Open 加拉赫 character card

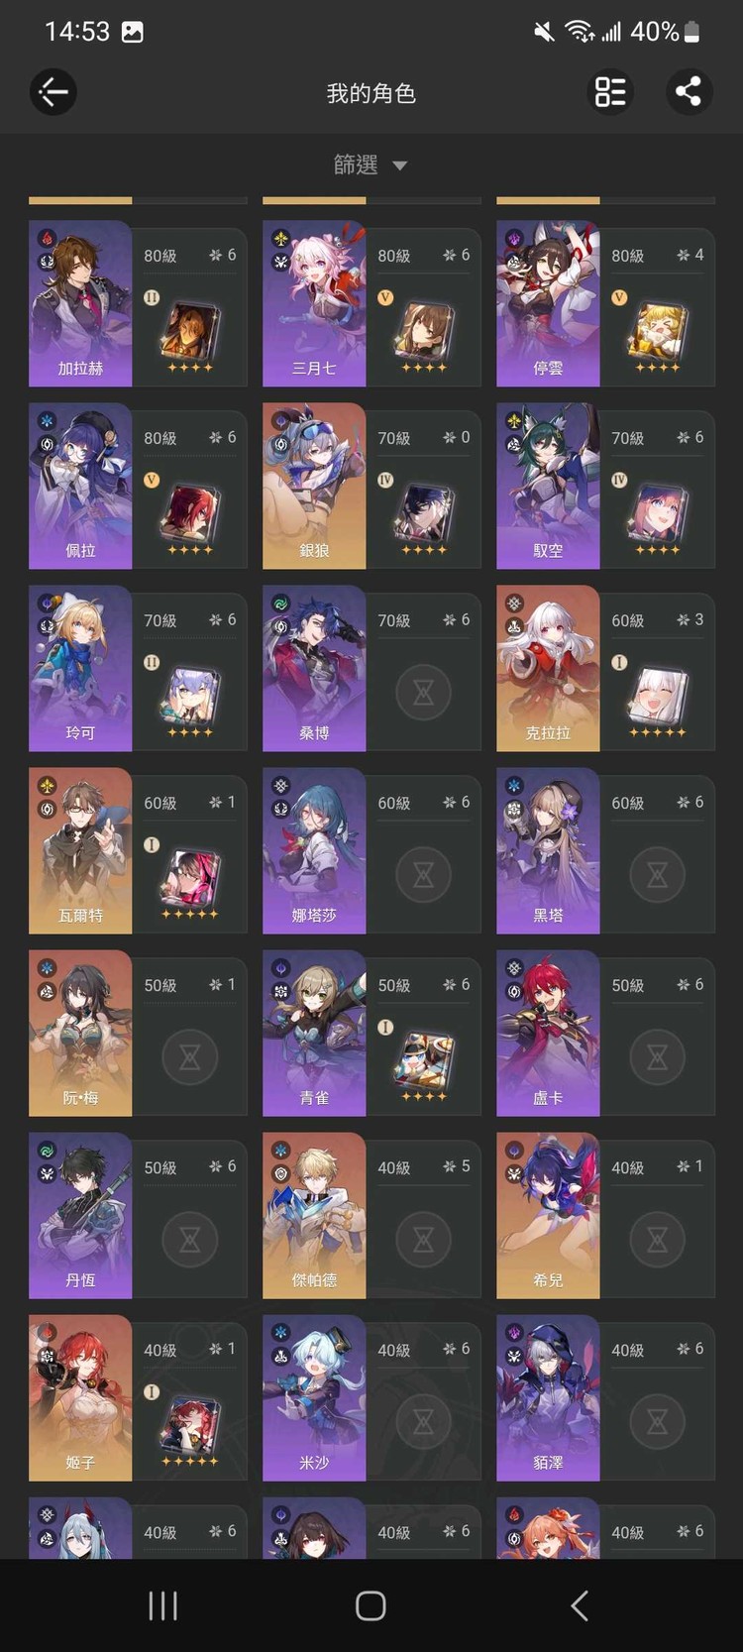click(138, 303)
